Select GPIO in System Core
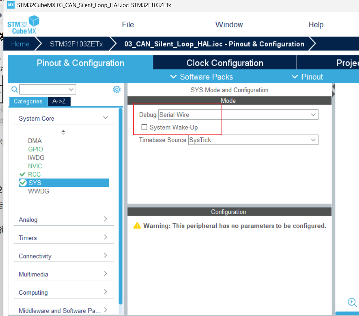The width and height of the screenshot is (359, 316). (35, 149)
